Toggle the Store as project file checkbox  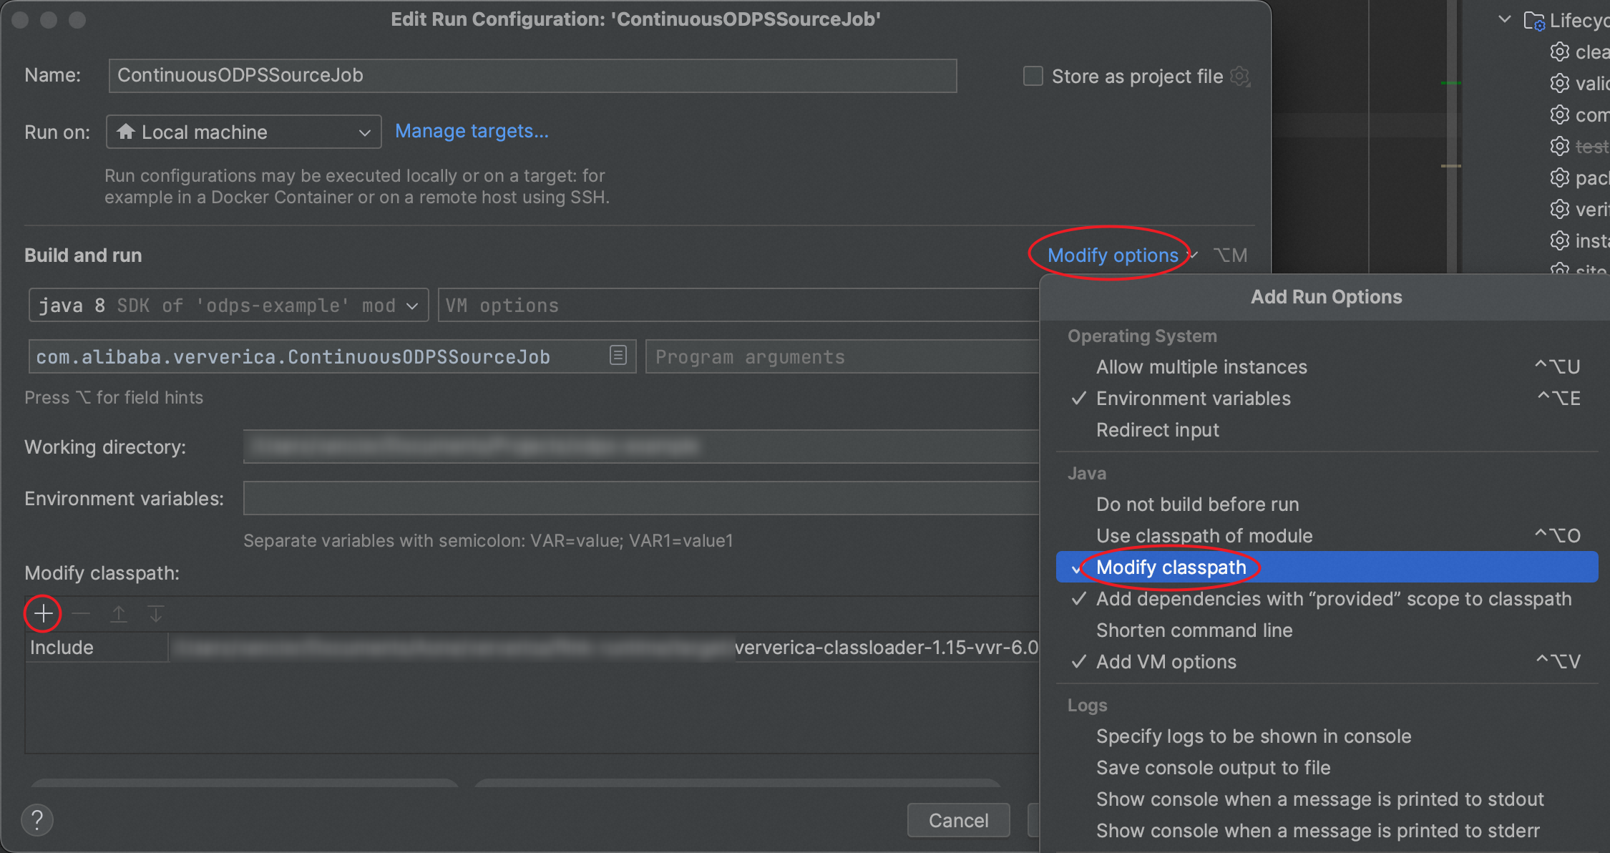click(1030, 74)
